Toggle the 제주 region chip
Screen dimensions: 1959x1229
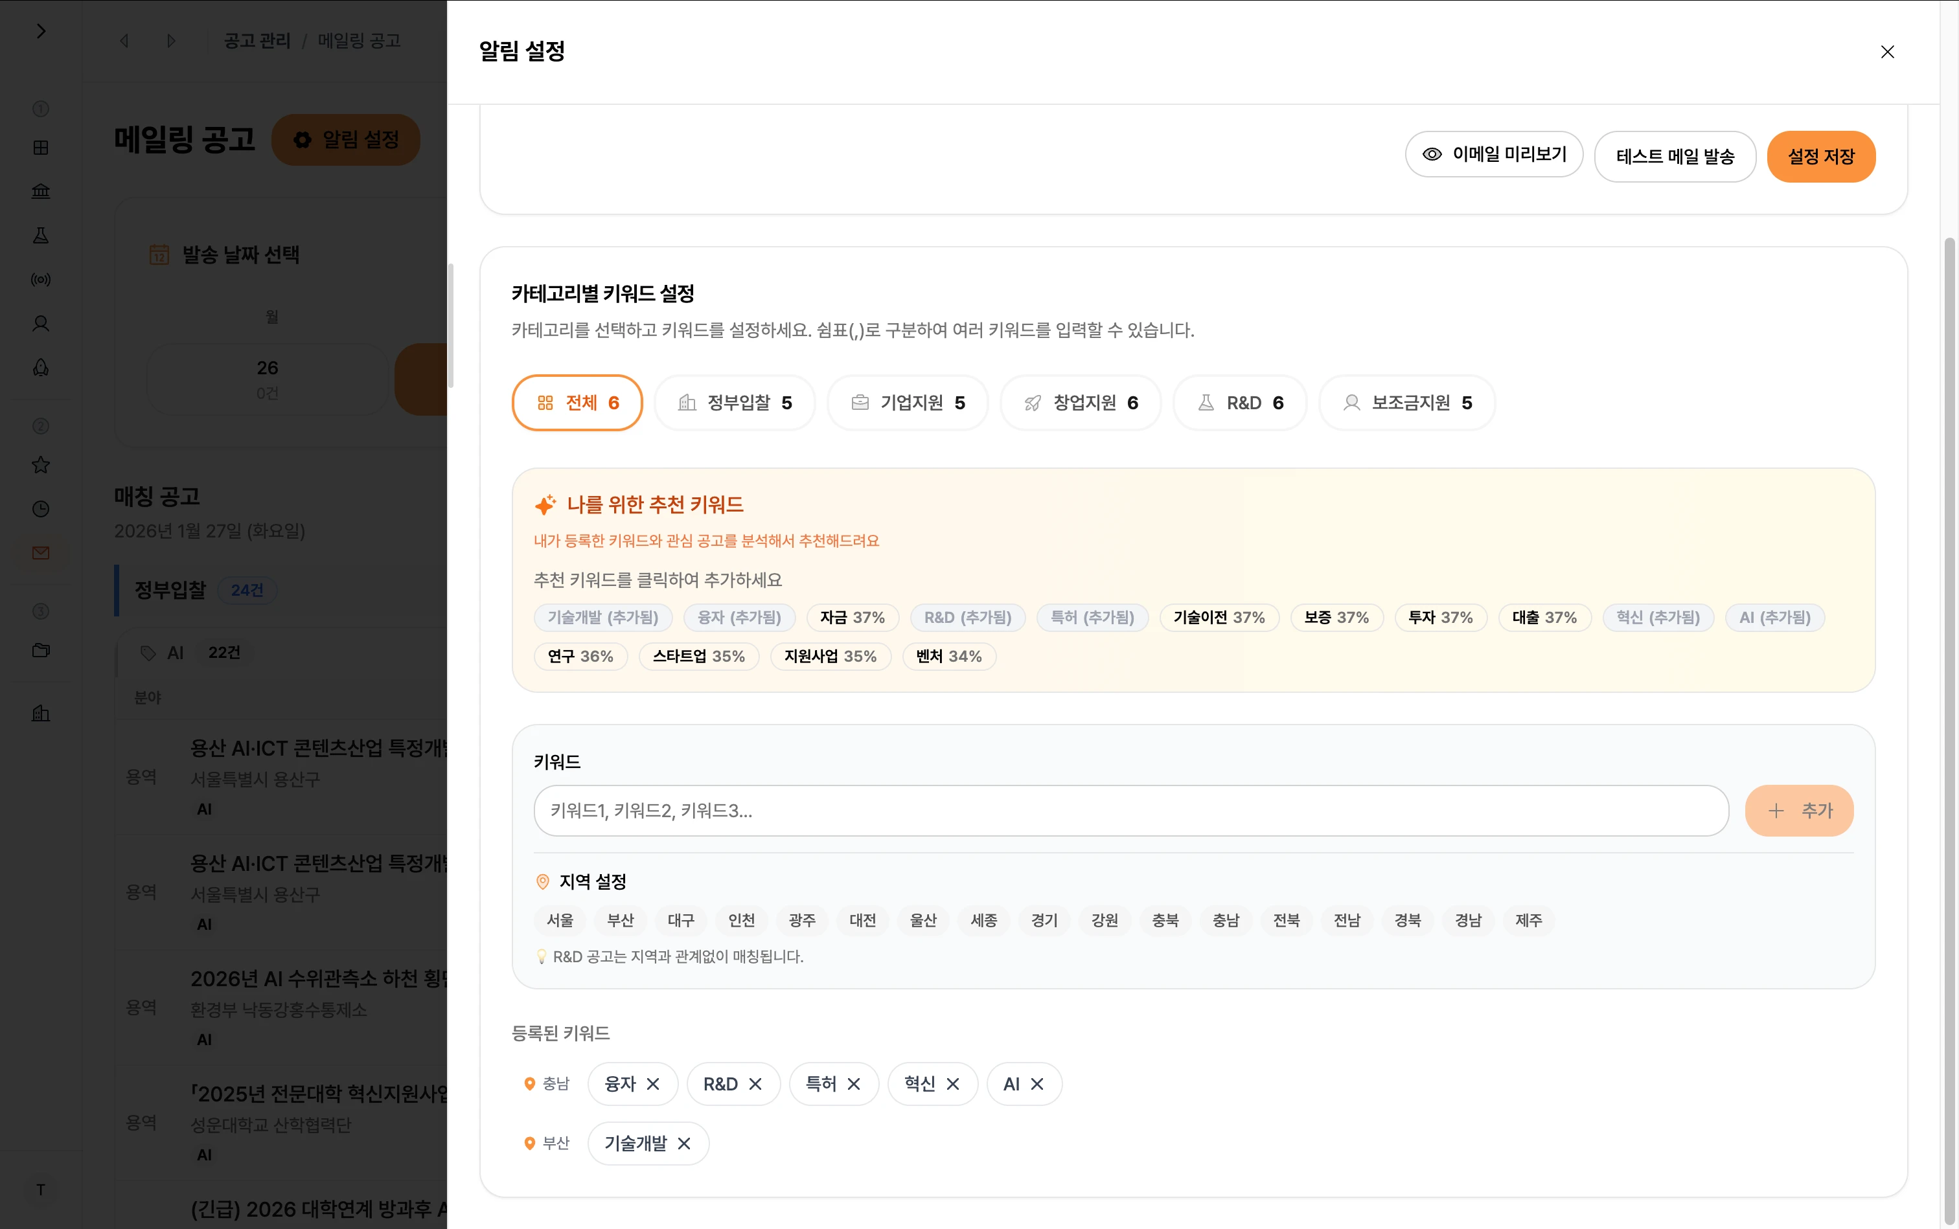click(1528, 920)
